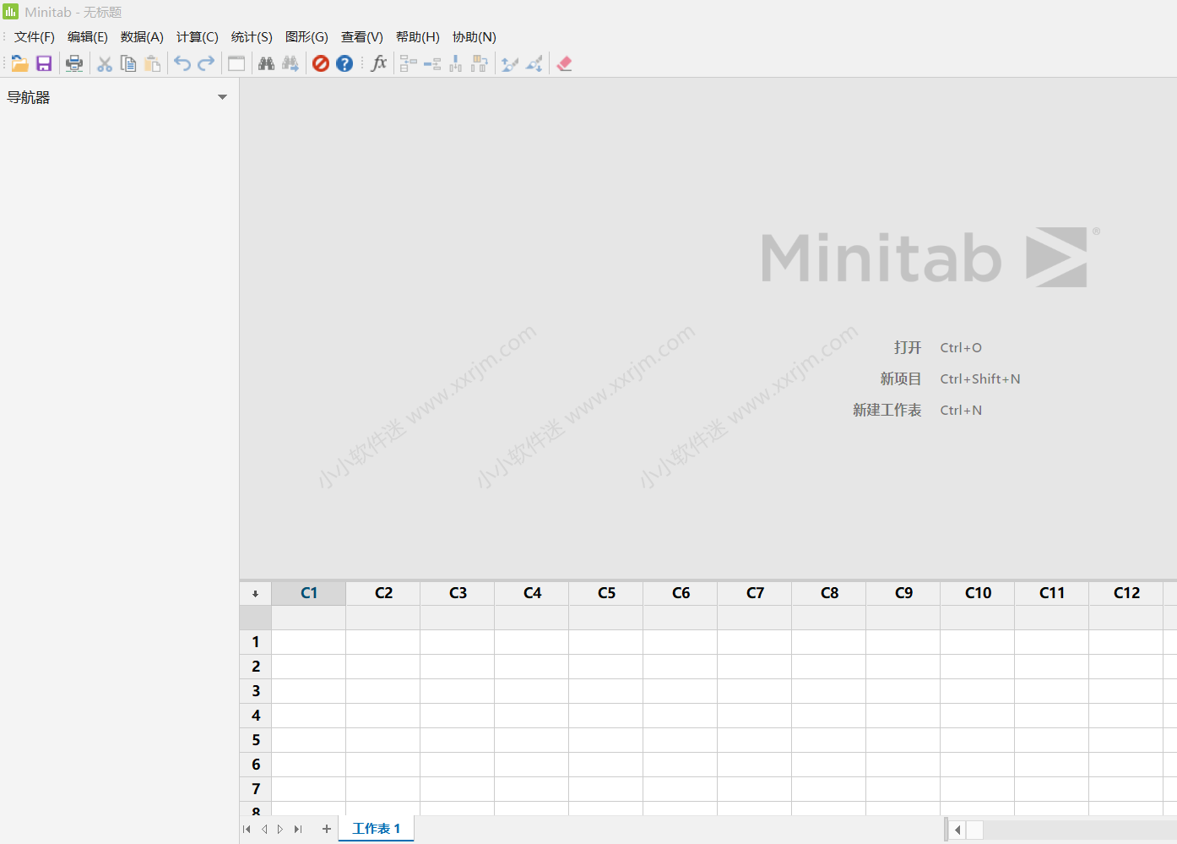Click the red Cancel circle icon
1177x844 pixels.
click(321, 63)
